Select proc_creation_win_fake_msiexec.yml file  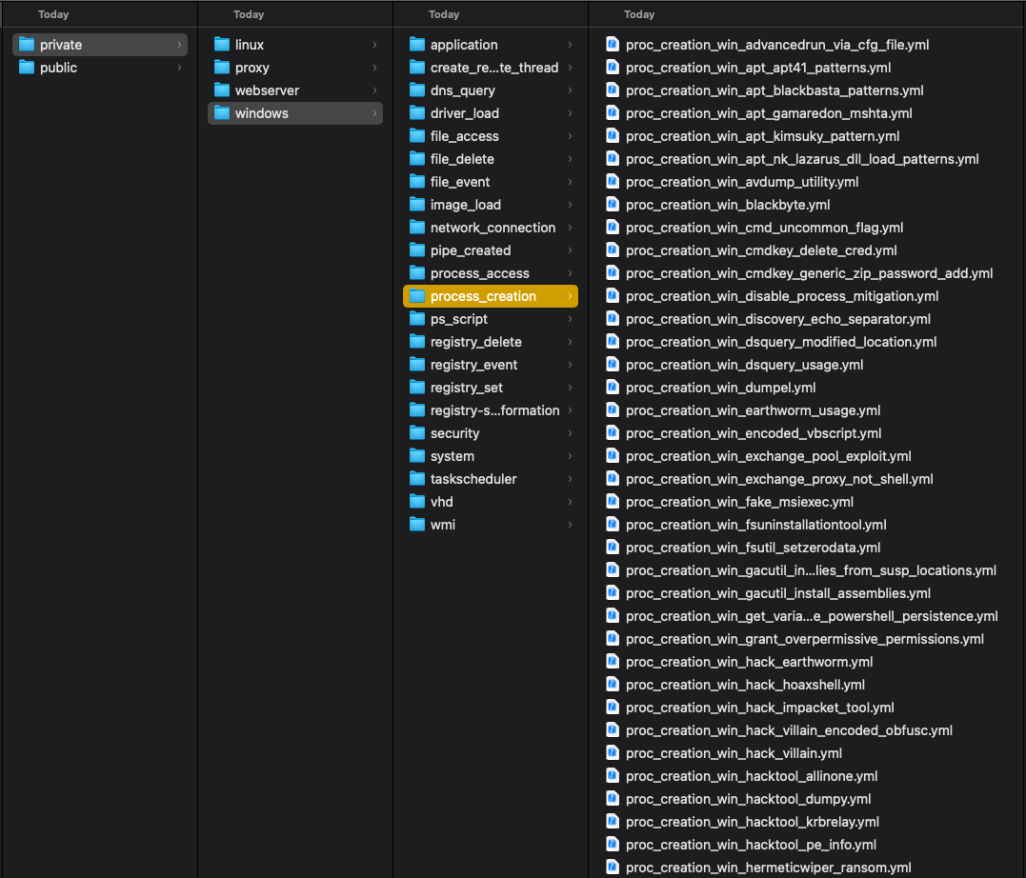pyautogui.click(x=739, y=502)
